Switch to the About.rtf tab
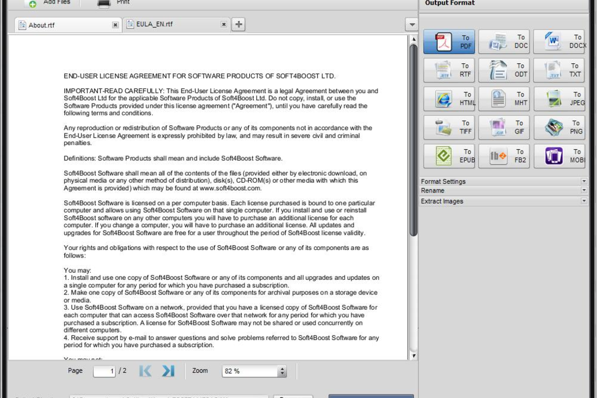The height and width of the screenshot is (398, 597). coord(68,25)
